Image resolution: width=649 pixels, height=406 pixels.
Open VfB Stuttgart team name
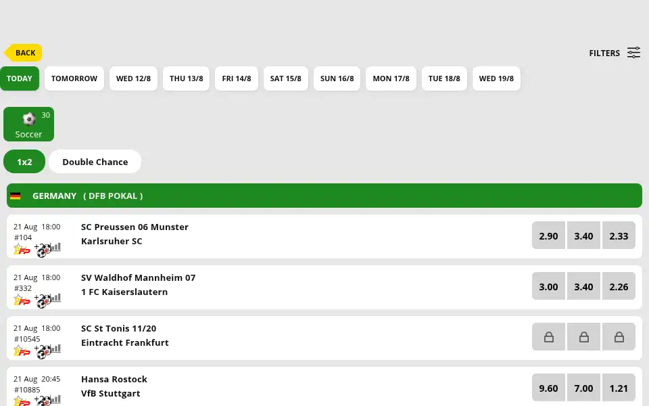pyautogui.click(x=110, y=394)
